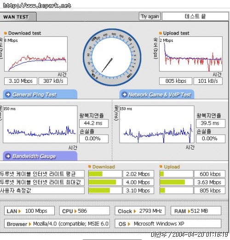Click the orange arrow next to LAN
Viewport: 230px width, 240px height.
pyautogui.click(x=19, y=211)
